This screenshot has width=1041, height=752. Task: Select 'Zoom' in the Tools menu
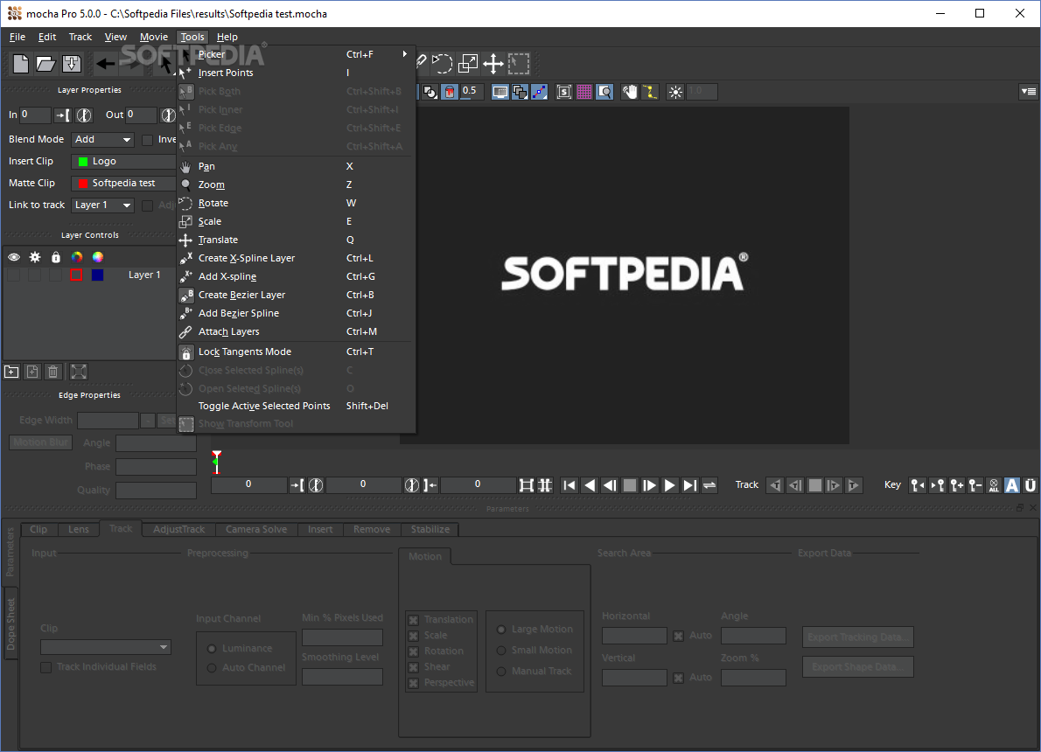[x=296, y=185]
